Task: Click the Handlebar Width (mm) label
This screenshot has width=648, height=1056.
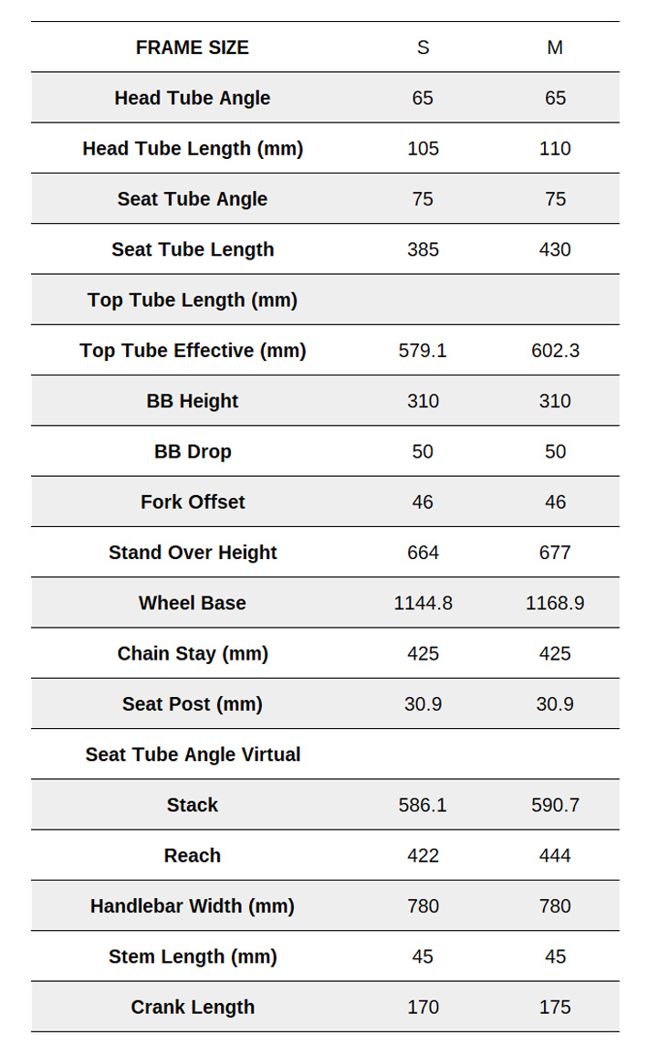Action: point(193,906)
